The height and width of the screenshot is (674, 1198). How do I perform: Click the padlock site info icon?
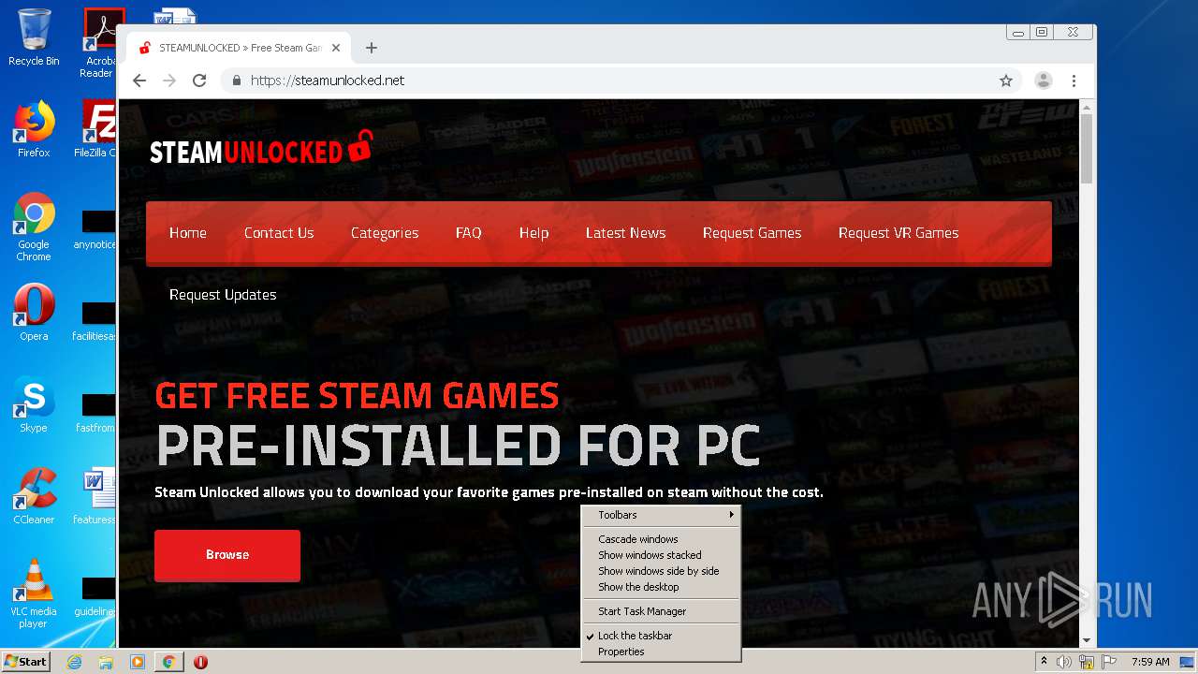tap(237, 81)
